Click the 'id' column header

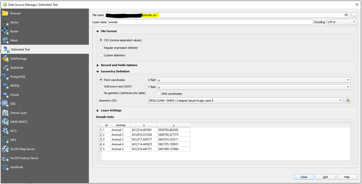[x=106, y=125]
